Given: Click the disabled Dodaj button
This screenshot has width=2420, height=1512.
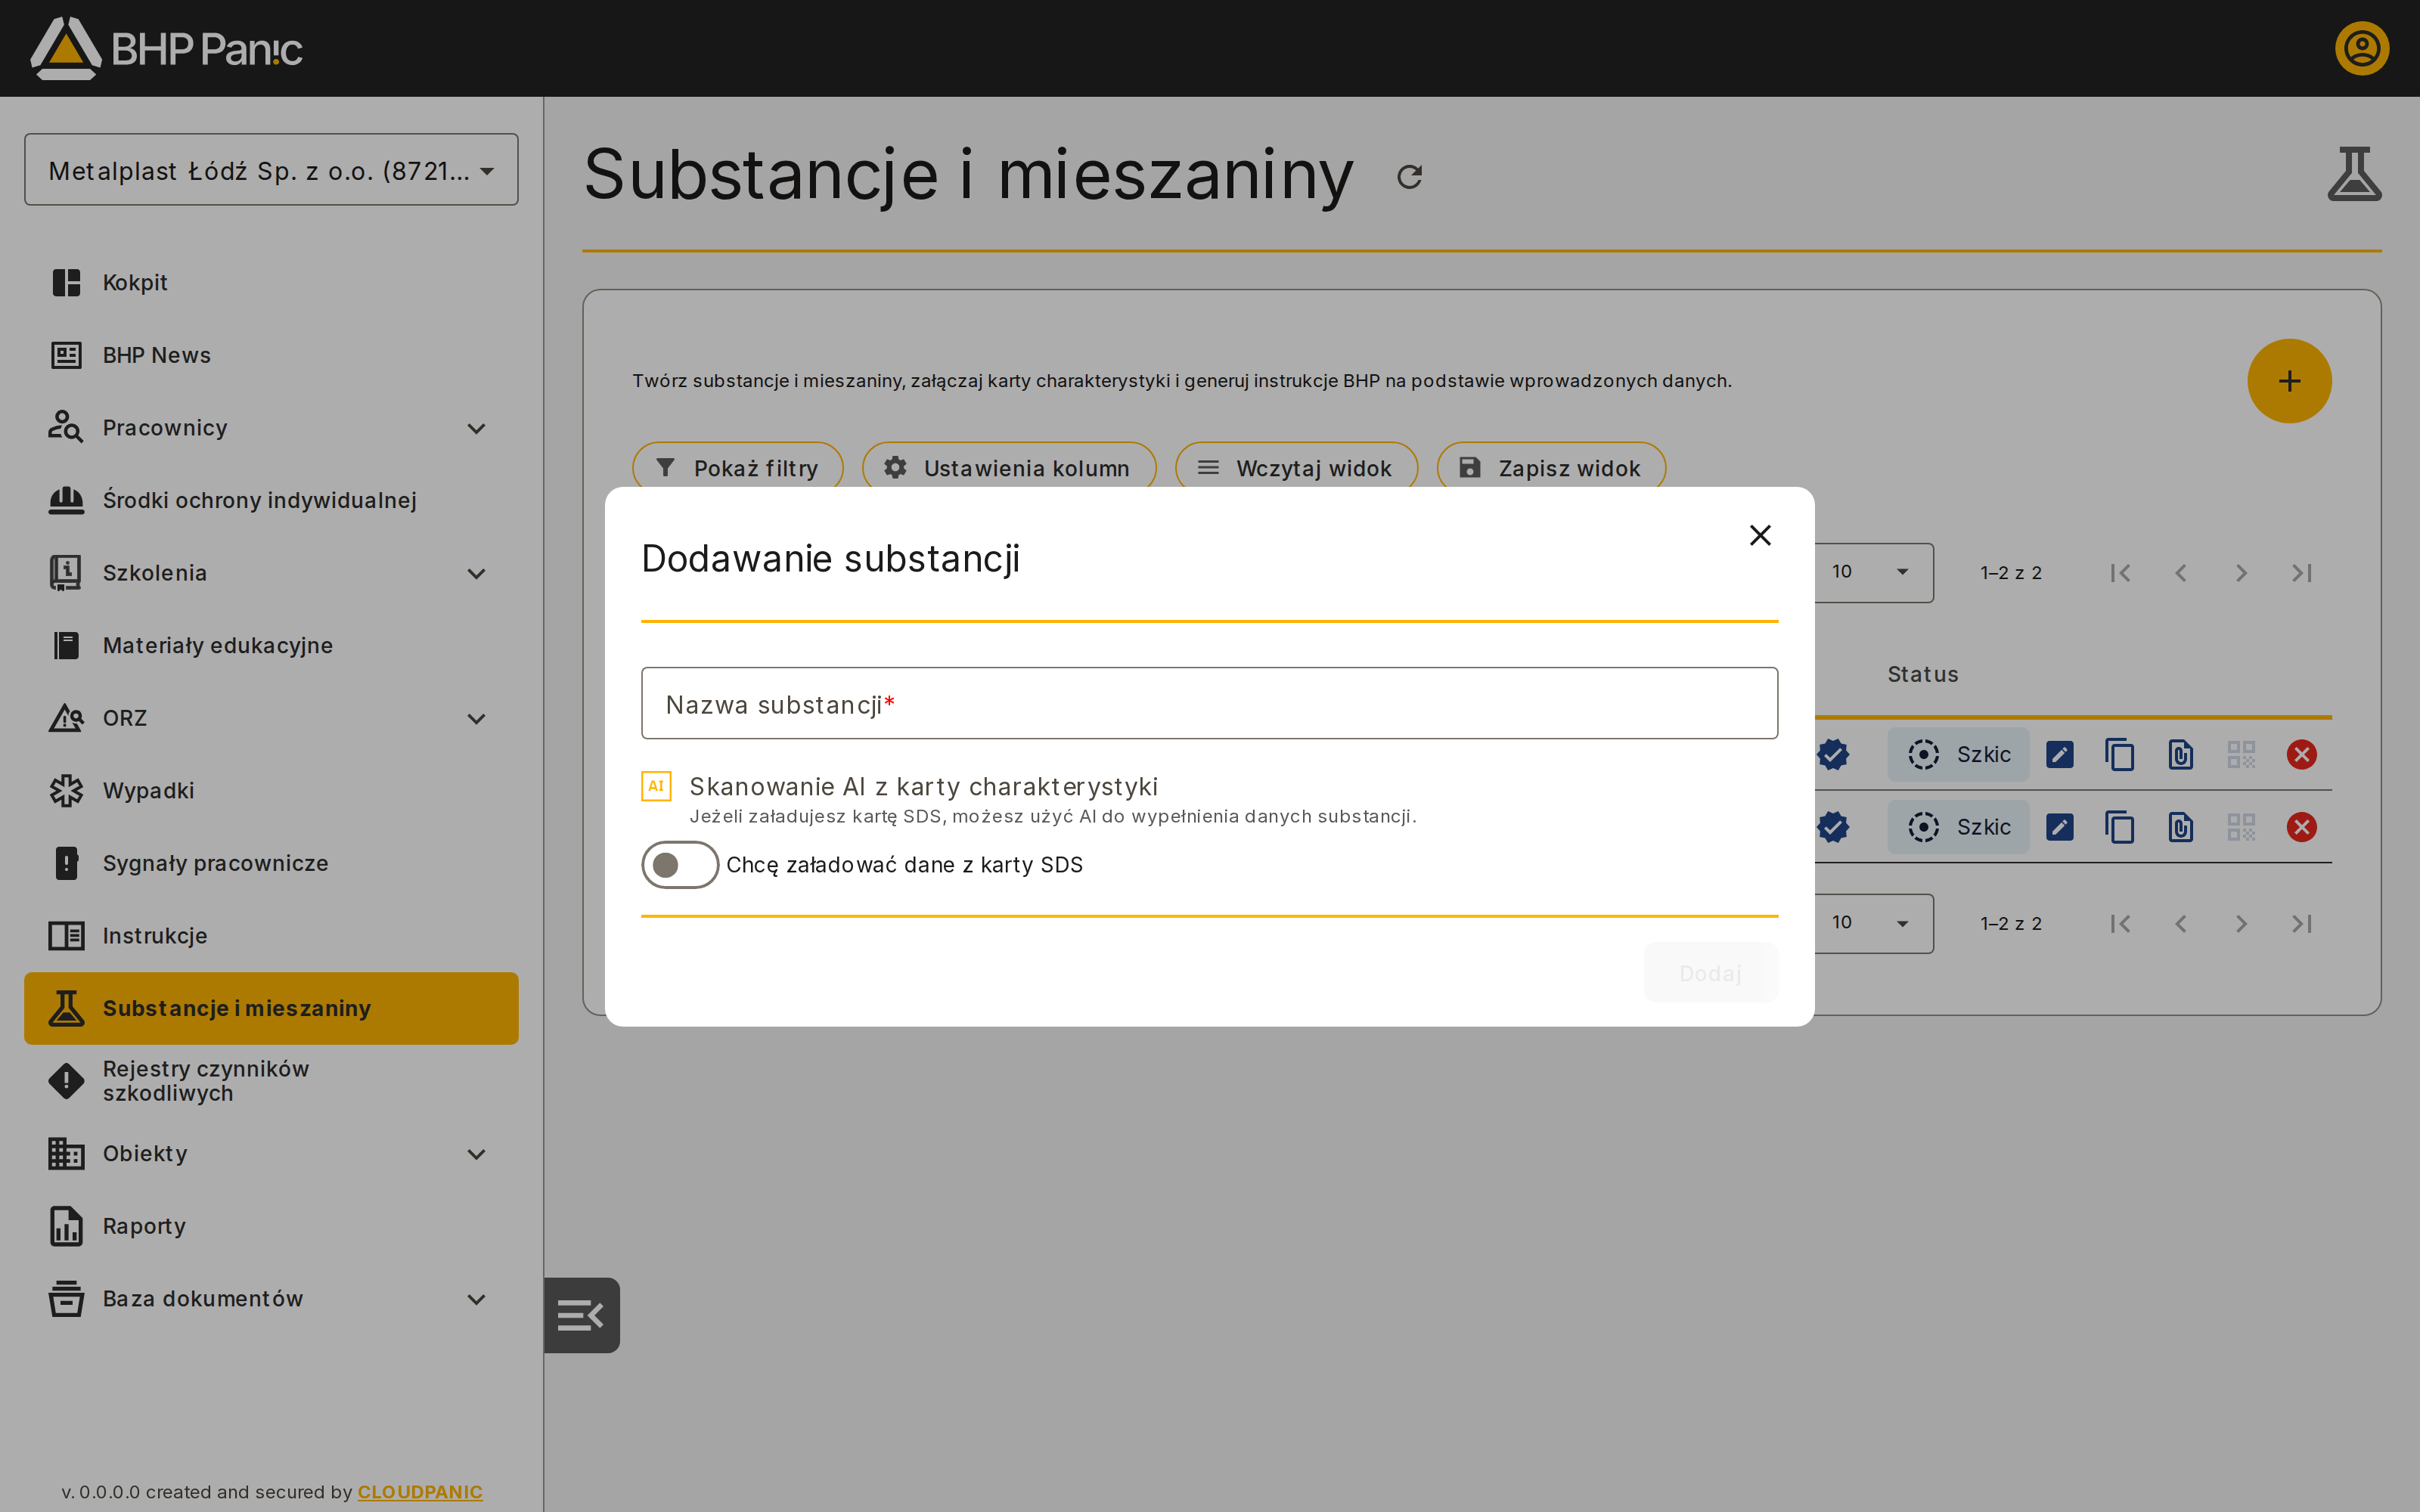Looking at the screenshot, I should [x=1710, y=972].
